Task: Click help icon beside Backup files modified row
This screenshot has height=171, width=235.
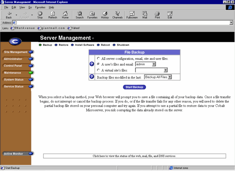Action: coord(92,76)
